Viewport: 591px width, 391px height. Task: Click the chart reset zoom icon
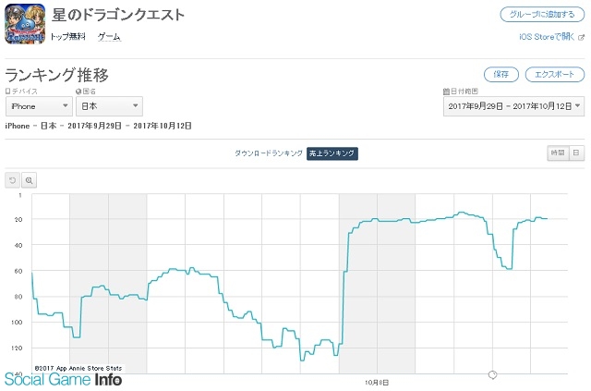click(12, 180)
